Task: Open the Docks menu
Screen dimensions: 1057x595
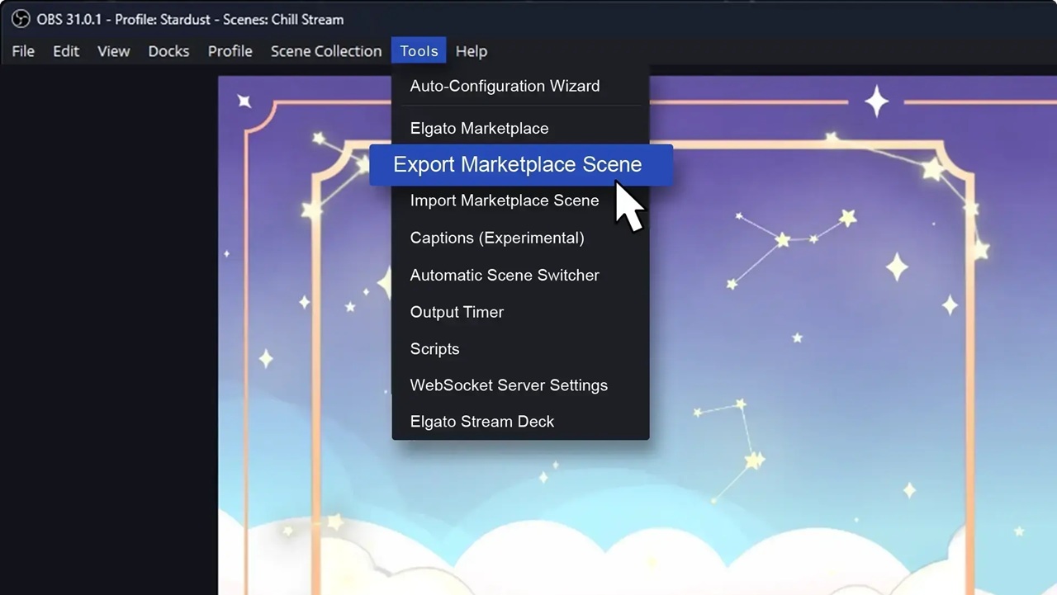Action: 168,51
